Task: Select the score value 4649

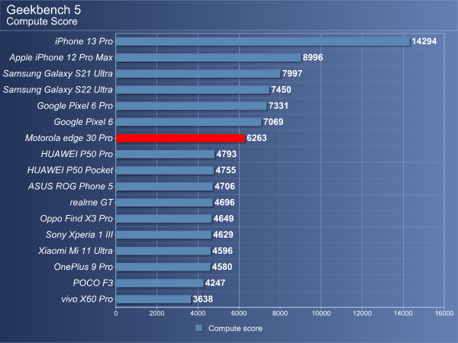Action: click(x=224, y=219)
